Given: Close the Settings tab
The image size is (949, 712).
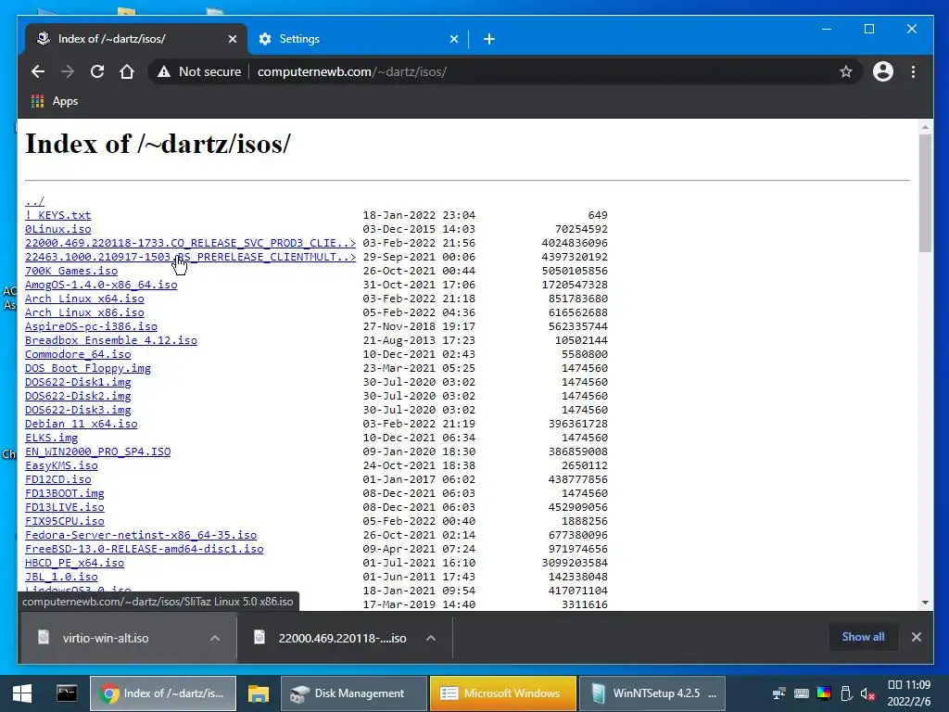Looking at the screenshot, I should [x=454, y=39].
